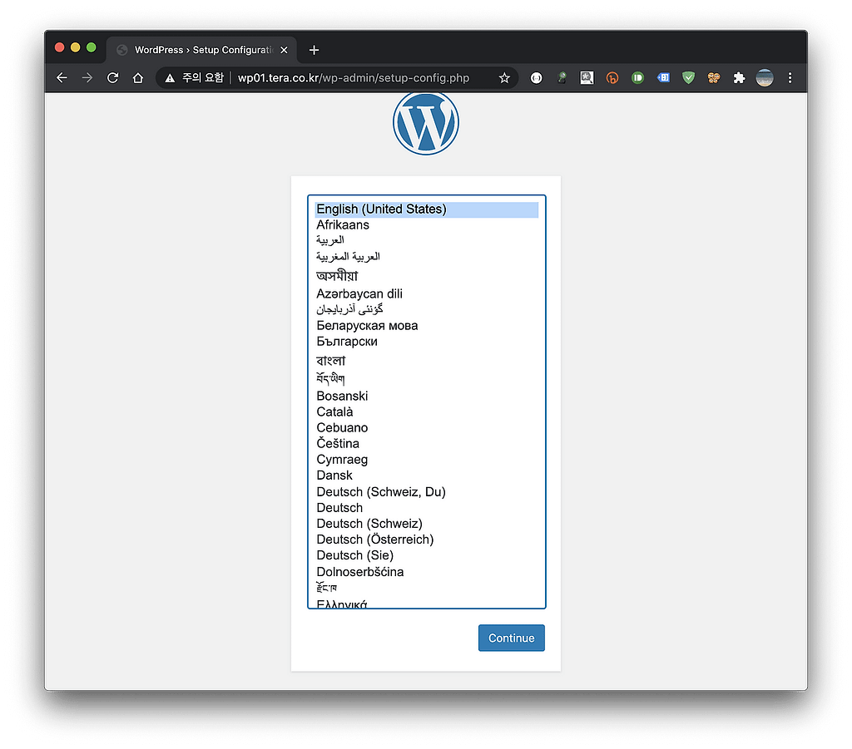Select Català in the language list
This screenshot has width=852, height=749.
pyautogui.click(x=427, y=411)
